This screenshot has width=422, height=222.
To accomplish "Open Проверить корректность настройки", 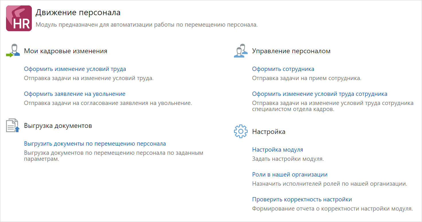I will (x=302, y=199).
